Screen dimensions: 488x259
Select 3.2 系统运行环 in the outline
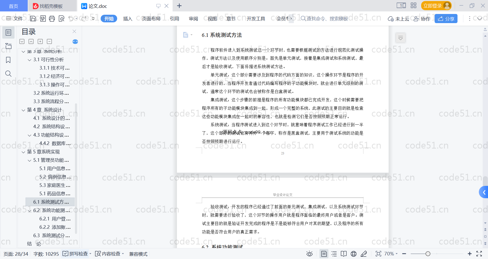(51, 93)
